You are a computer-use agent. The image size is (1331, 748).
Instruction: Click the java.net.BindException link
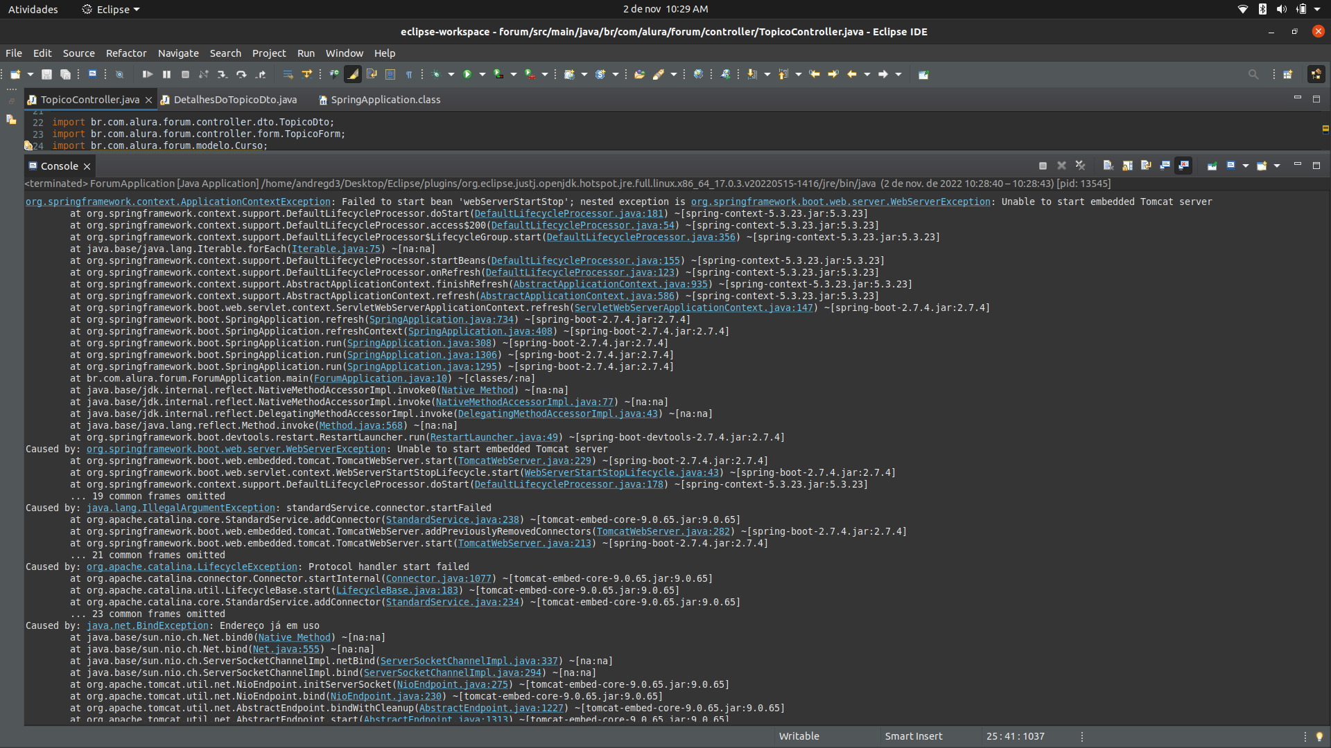[x=147, y=625]
